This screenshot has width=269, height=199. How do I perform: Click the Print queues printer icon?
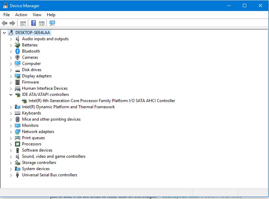(x=18, y=138)
